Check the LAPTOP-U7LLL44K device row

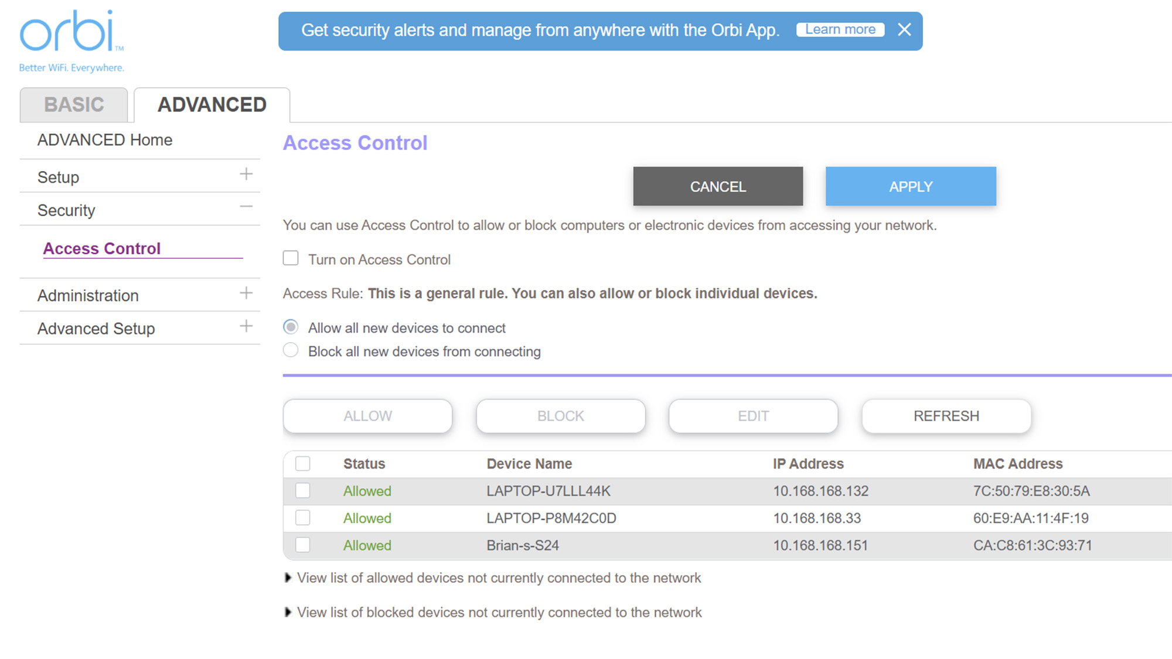pyautogui.click(x=303, y=491)
